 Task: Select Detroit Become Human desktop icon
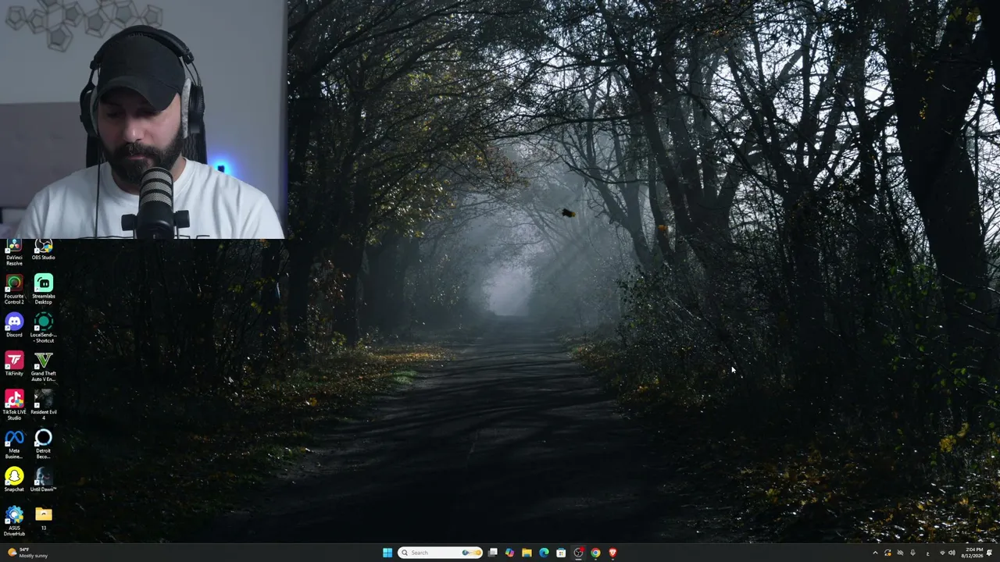43,444
